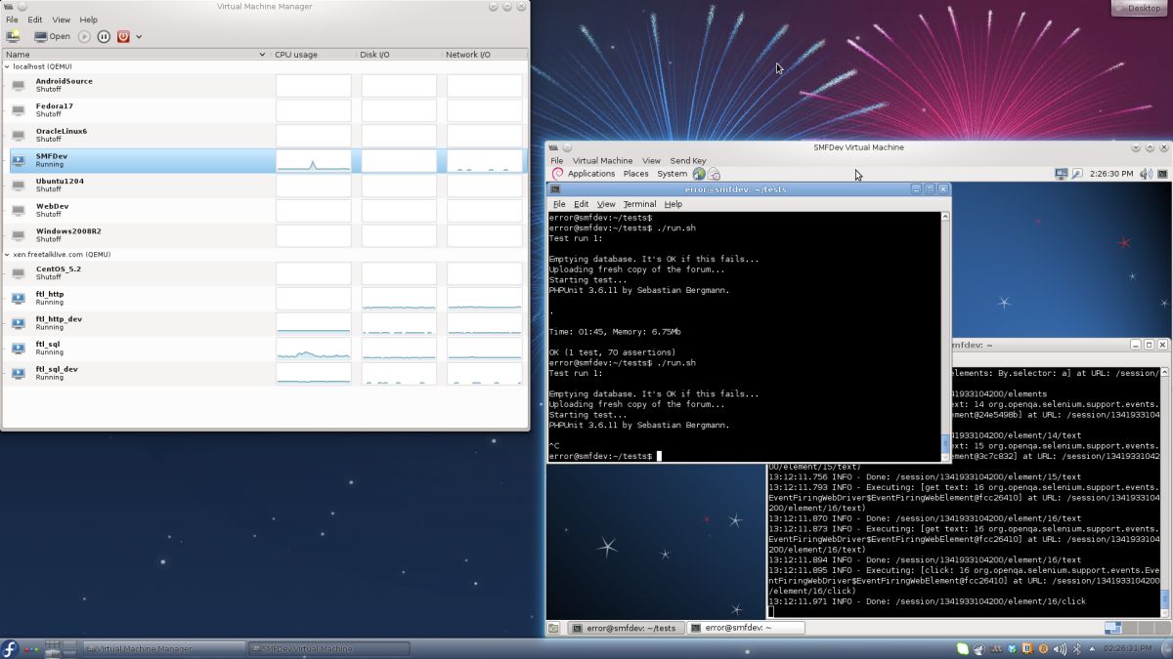
Task: Open the guest Applications menu
Action: pyautogui.click(x=591, y=174)
